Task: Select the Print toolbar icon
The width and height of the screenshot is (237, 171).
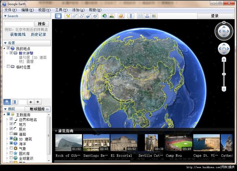Action: [147, 16]
